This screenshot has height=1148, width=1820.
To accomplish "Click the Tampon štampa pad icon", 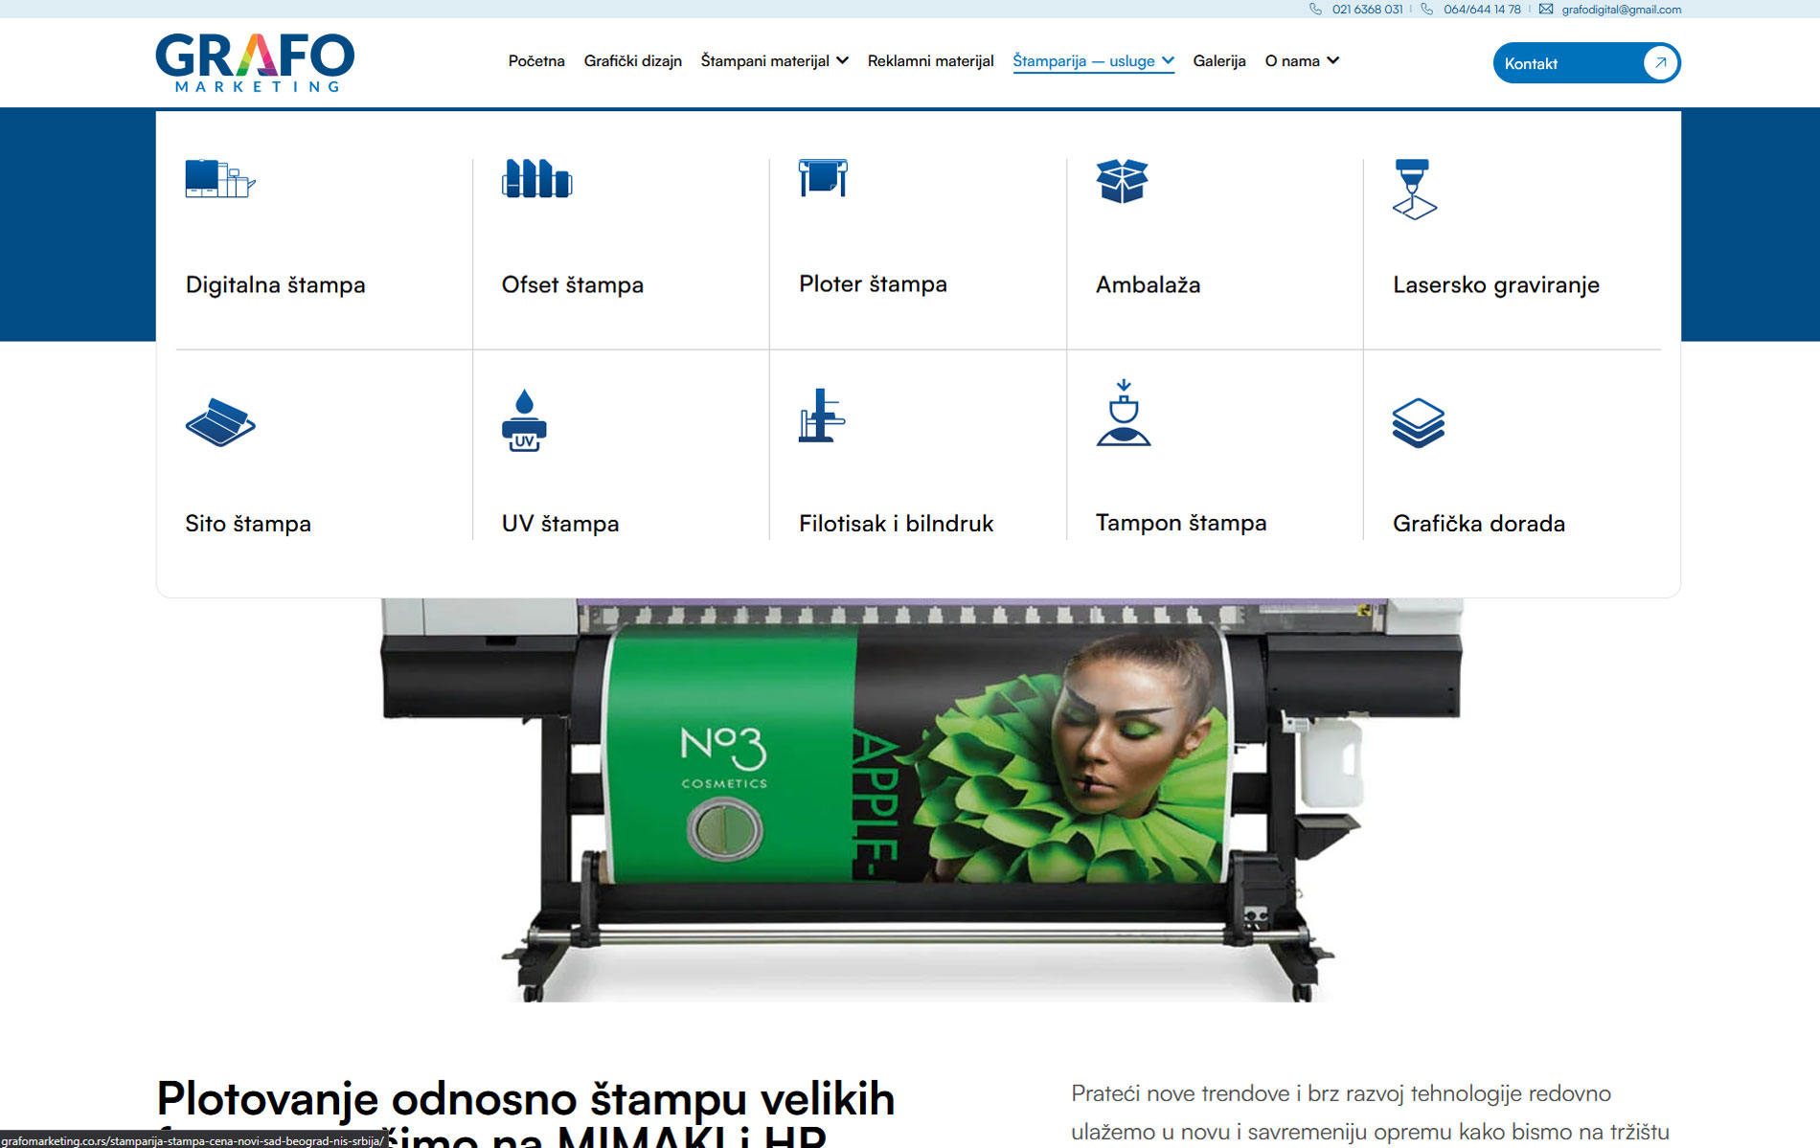I will pos(1124,413).
